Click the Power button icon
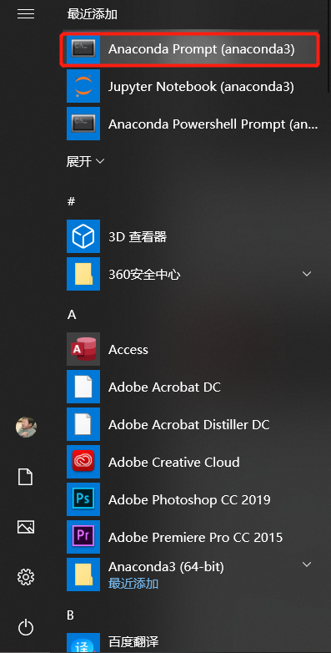331x653 pixels. pyautogui.click(x=26, y=627)
